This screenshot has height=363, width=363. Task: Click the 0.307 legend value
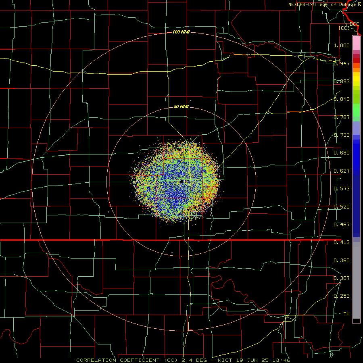[x=342, y=278]
